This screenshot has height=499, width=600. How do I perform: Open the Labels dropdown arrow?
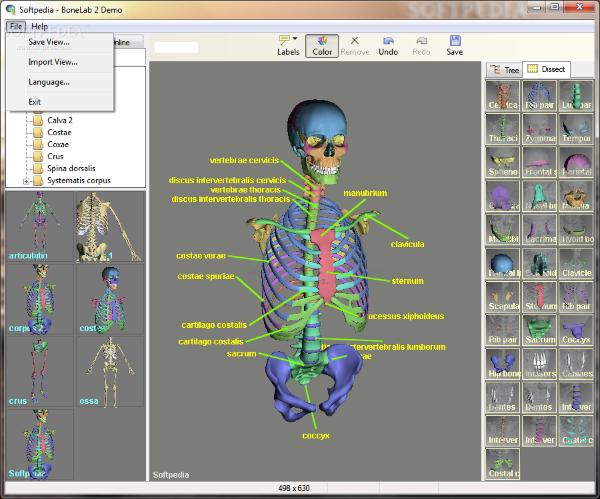click(x=295, y=39)
